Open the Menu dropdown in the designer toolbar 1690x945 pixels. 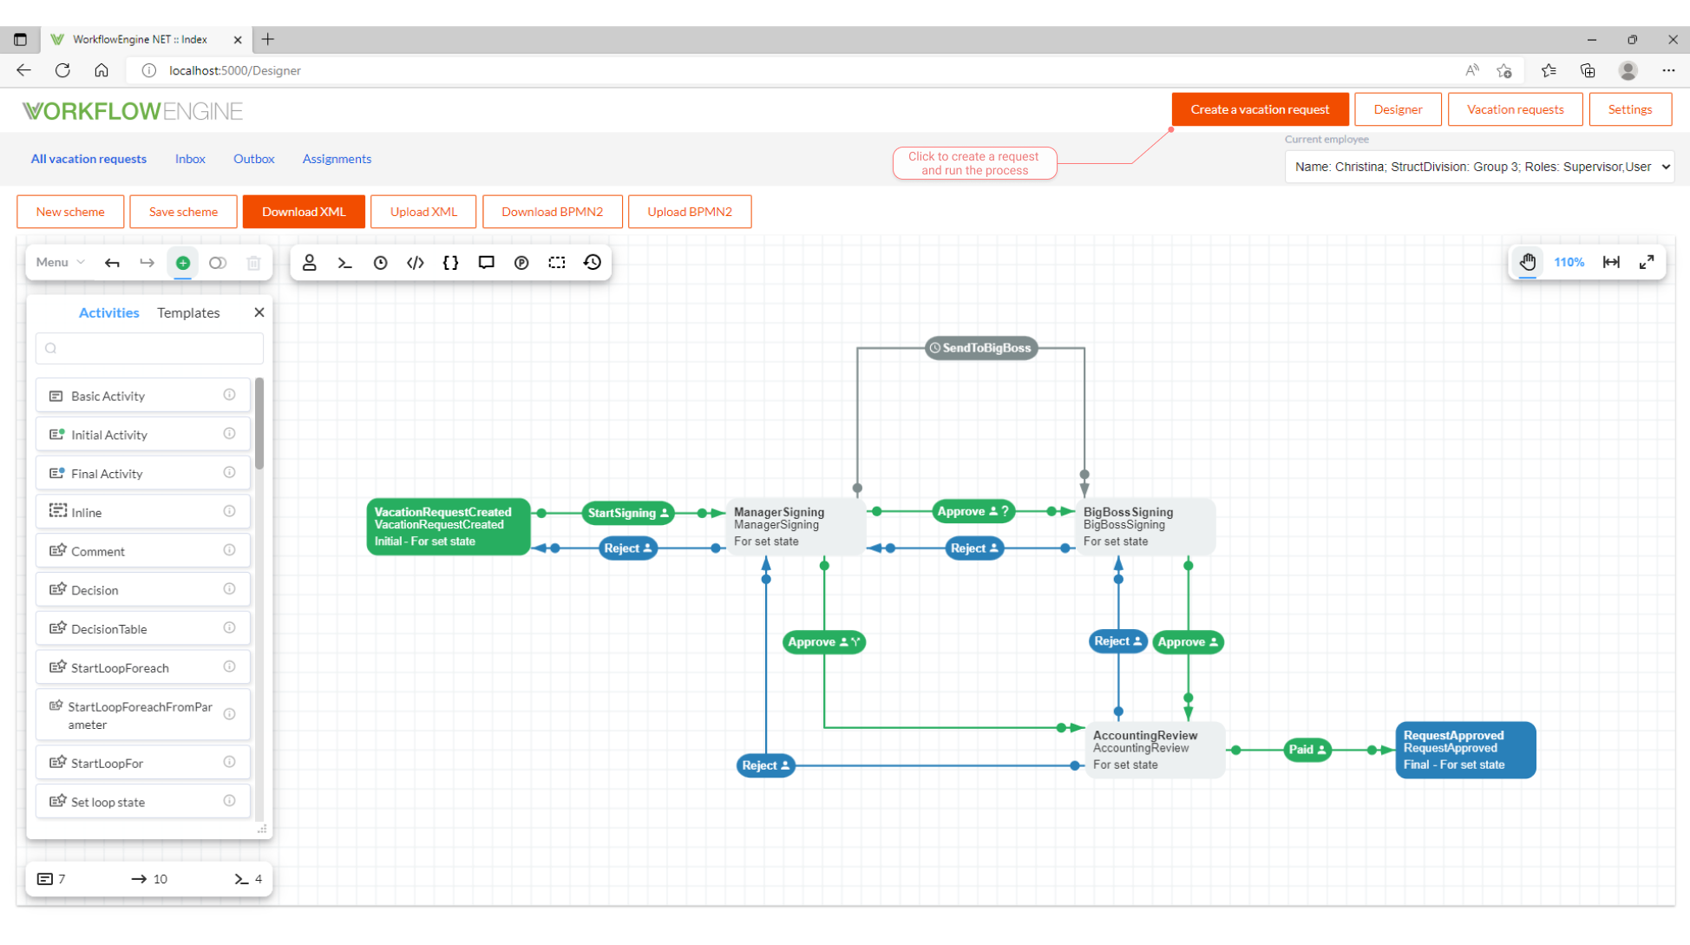pos(57,262)
